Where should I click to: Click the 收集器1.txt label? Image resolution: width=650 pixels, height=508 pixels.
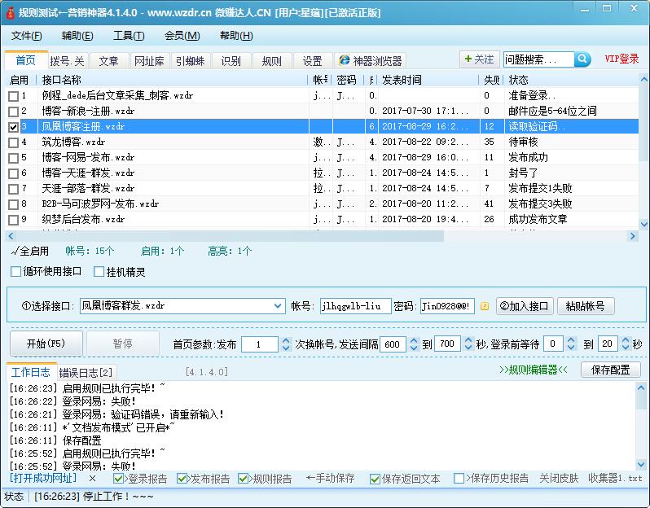pos(615,479)
